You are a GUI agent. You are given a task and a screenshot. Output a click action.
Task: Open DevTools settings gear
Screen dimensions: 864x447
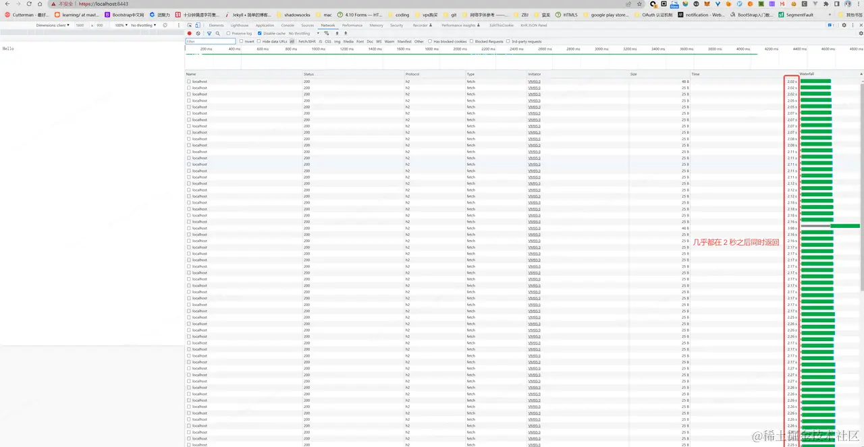point(844,25)
